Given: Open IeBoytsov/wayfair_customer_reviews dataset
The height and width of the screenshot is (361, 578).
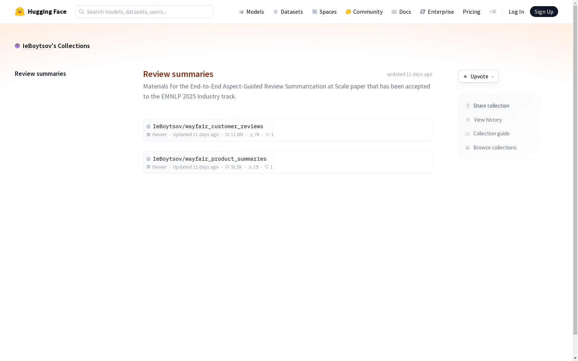Looking at the screenshot, I should 288,130.
